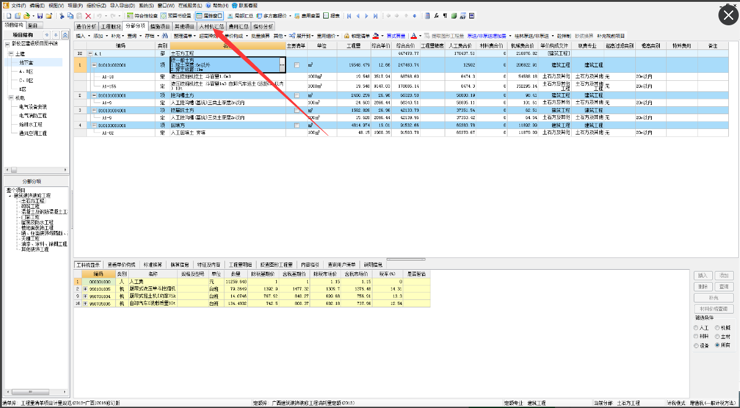
Task: Open the 导入导出(D) menu
Action: 122,5
